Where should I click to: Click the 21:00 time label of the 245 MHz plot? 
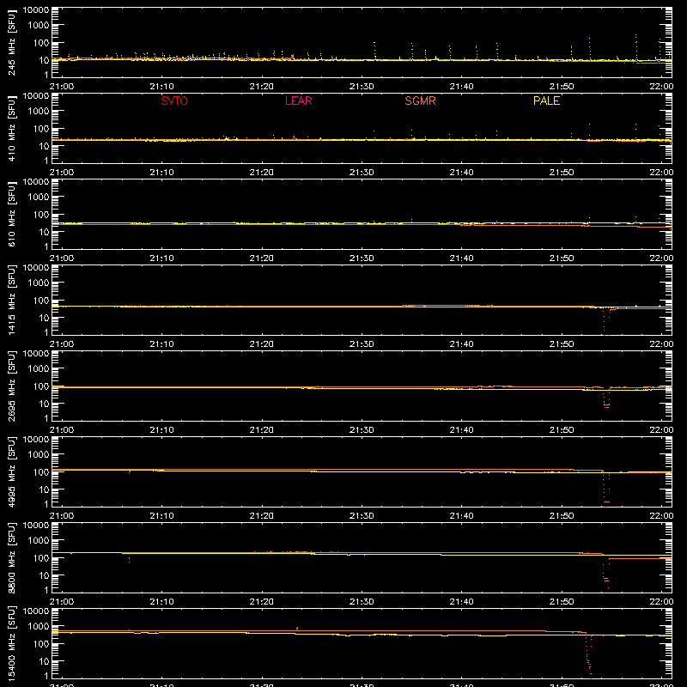point(61,87)
